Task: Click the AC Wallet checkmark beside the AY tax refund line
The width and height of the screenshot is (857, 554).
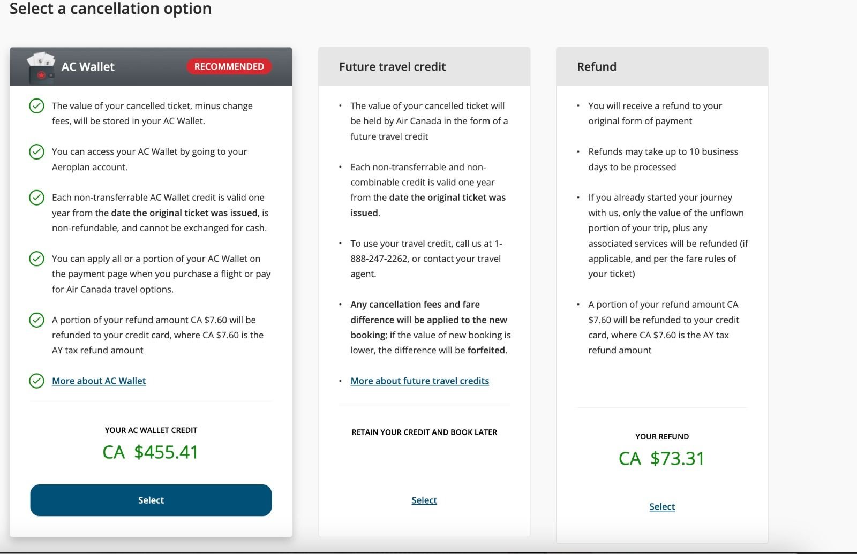Action: [x=36, y=320]
